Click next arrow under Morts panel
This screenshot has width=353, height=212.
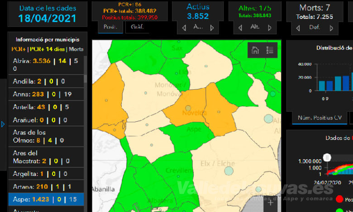click(331, 28)
